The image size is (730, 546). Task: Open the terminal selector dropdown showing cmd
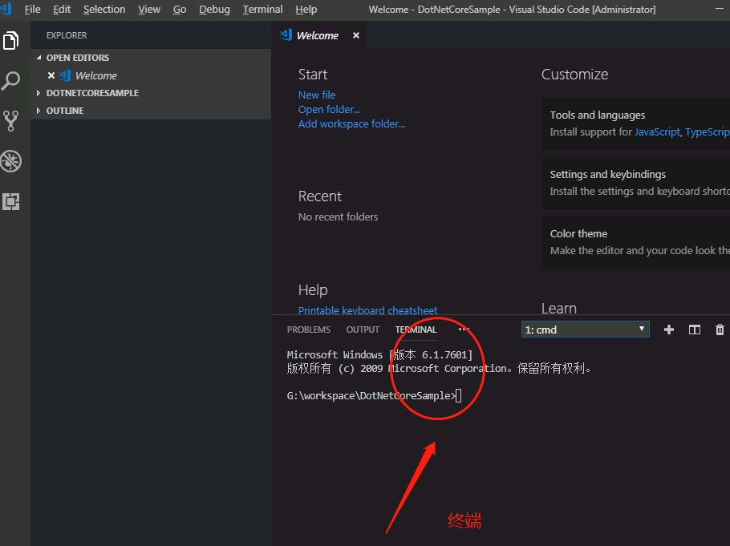[585, 330]
